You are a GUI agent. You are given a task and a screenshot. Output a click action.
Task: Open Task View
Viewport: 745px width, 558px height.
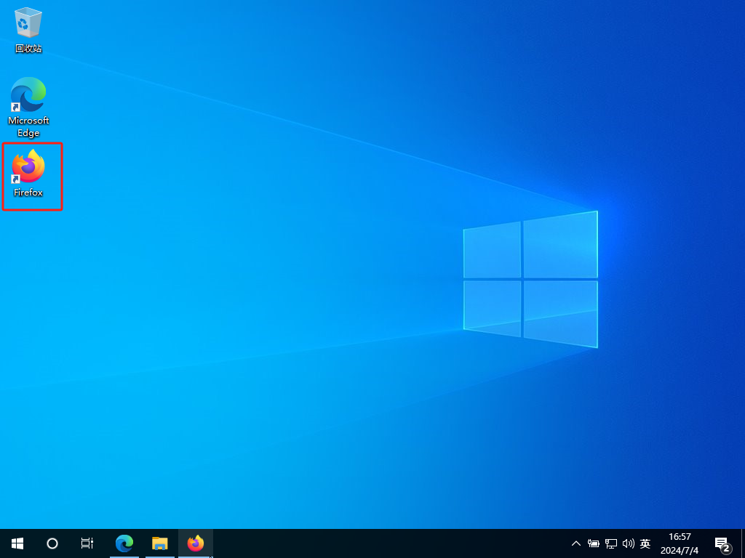point(87,543)
